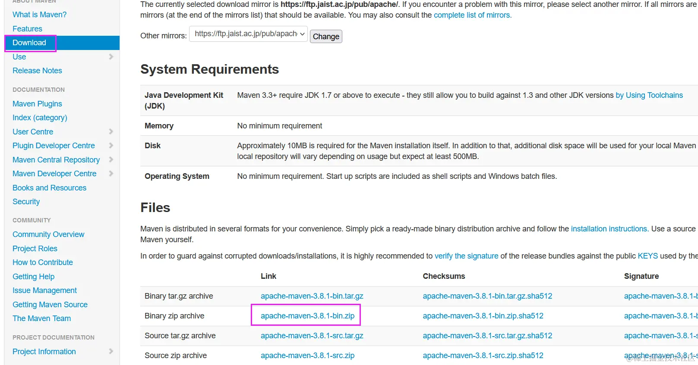Open the Maven Developer Centre item
698x365 pixels.
pyautogui.click(x=54, y=174)
